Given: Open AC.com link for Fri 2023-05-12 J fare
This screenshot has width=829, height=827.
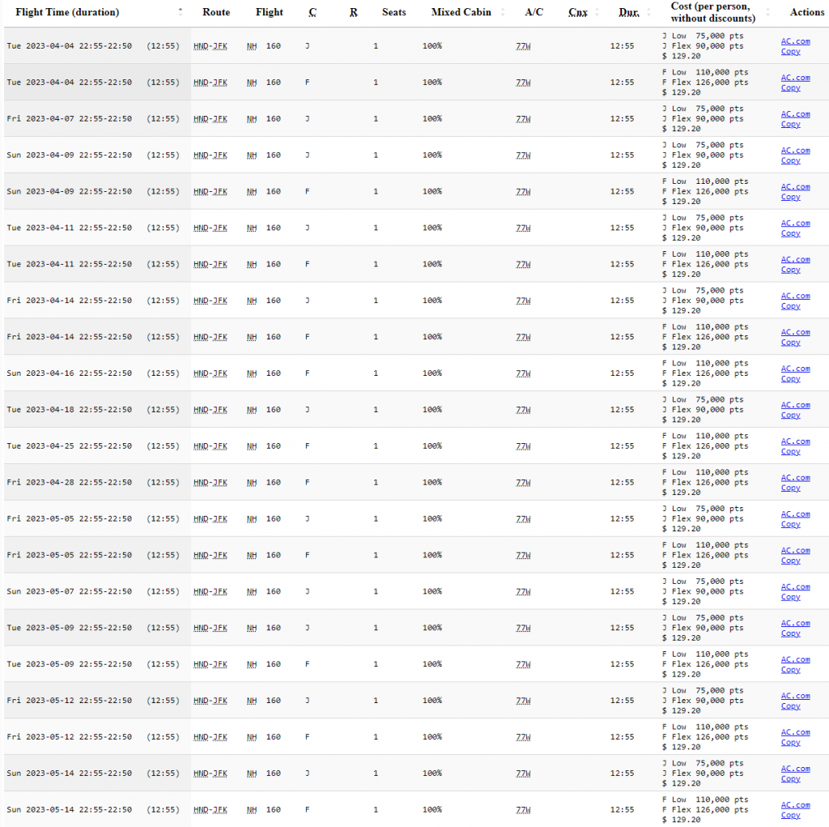Looking at the screenshot, I should pos(795,697).
